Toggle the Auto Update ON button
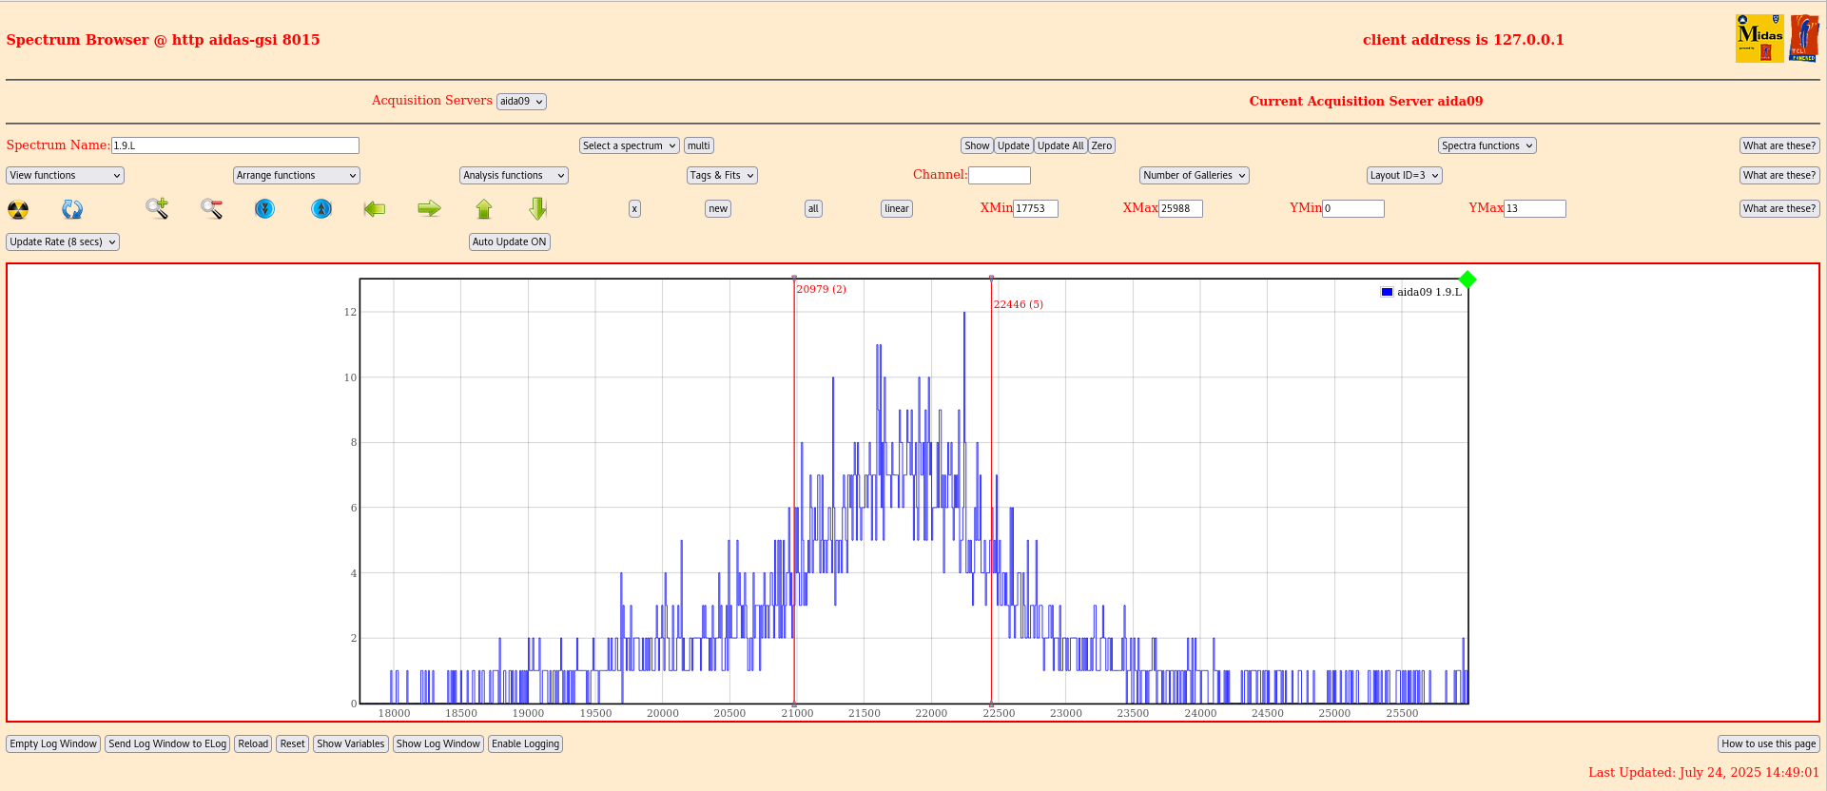This screenshot has width=1827, height=791. [x=509, y=241]
